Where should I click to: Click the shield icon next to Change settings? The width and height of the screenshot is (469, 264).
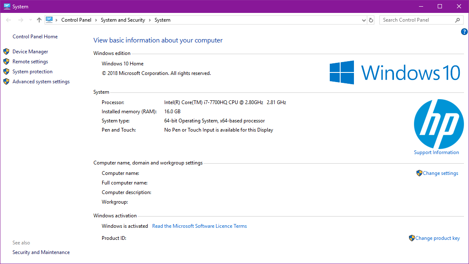[x=419, y=173]
